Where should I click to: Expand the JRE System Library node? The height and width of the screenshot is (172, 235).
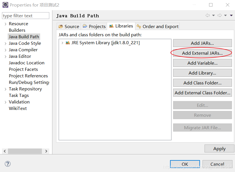point(62,43)
